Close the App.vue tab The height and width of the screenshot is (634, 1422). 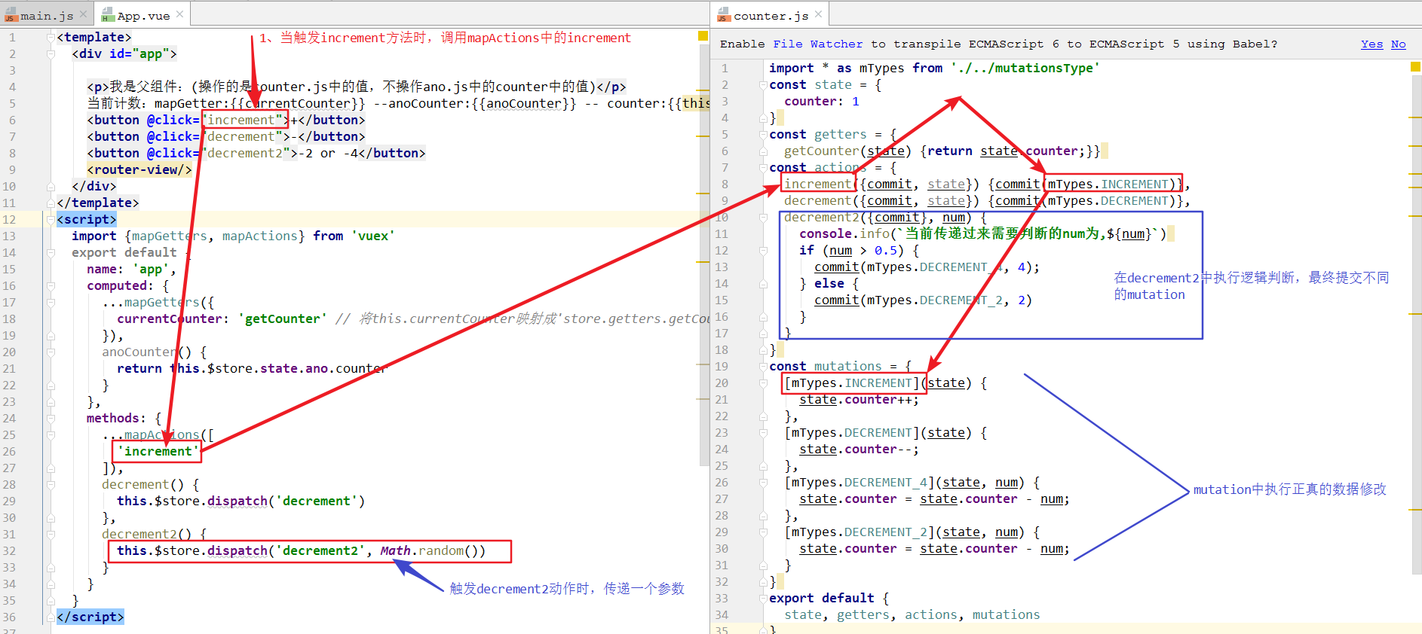[179, 14]
